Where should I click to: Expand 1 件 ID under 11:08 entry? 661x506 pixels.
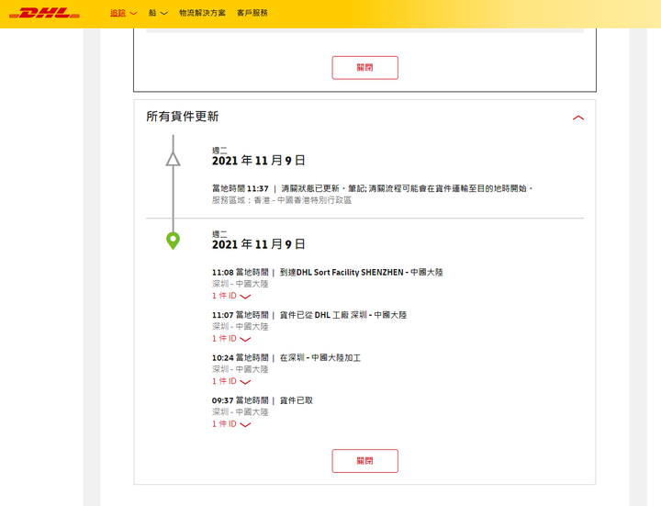click(231, 296)
